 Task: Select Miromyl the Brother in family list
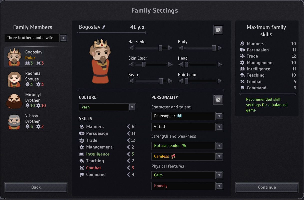[x=32, y=100]
